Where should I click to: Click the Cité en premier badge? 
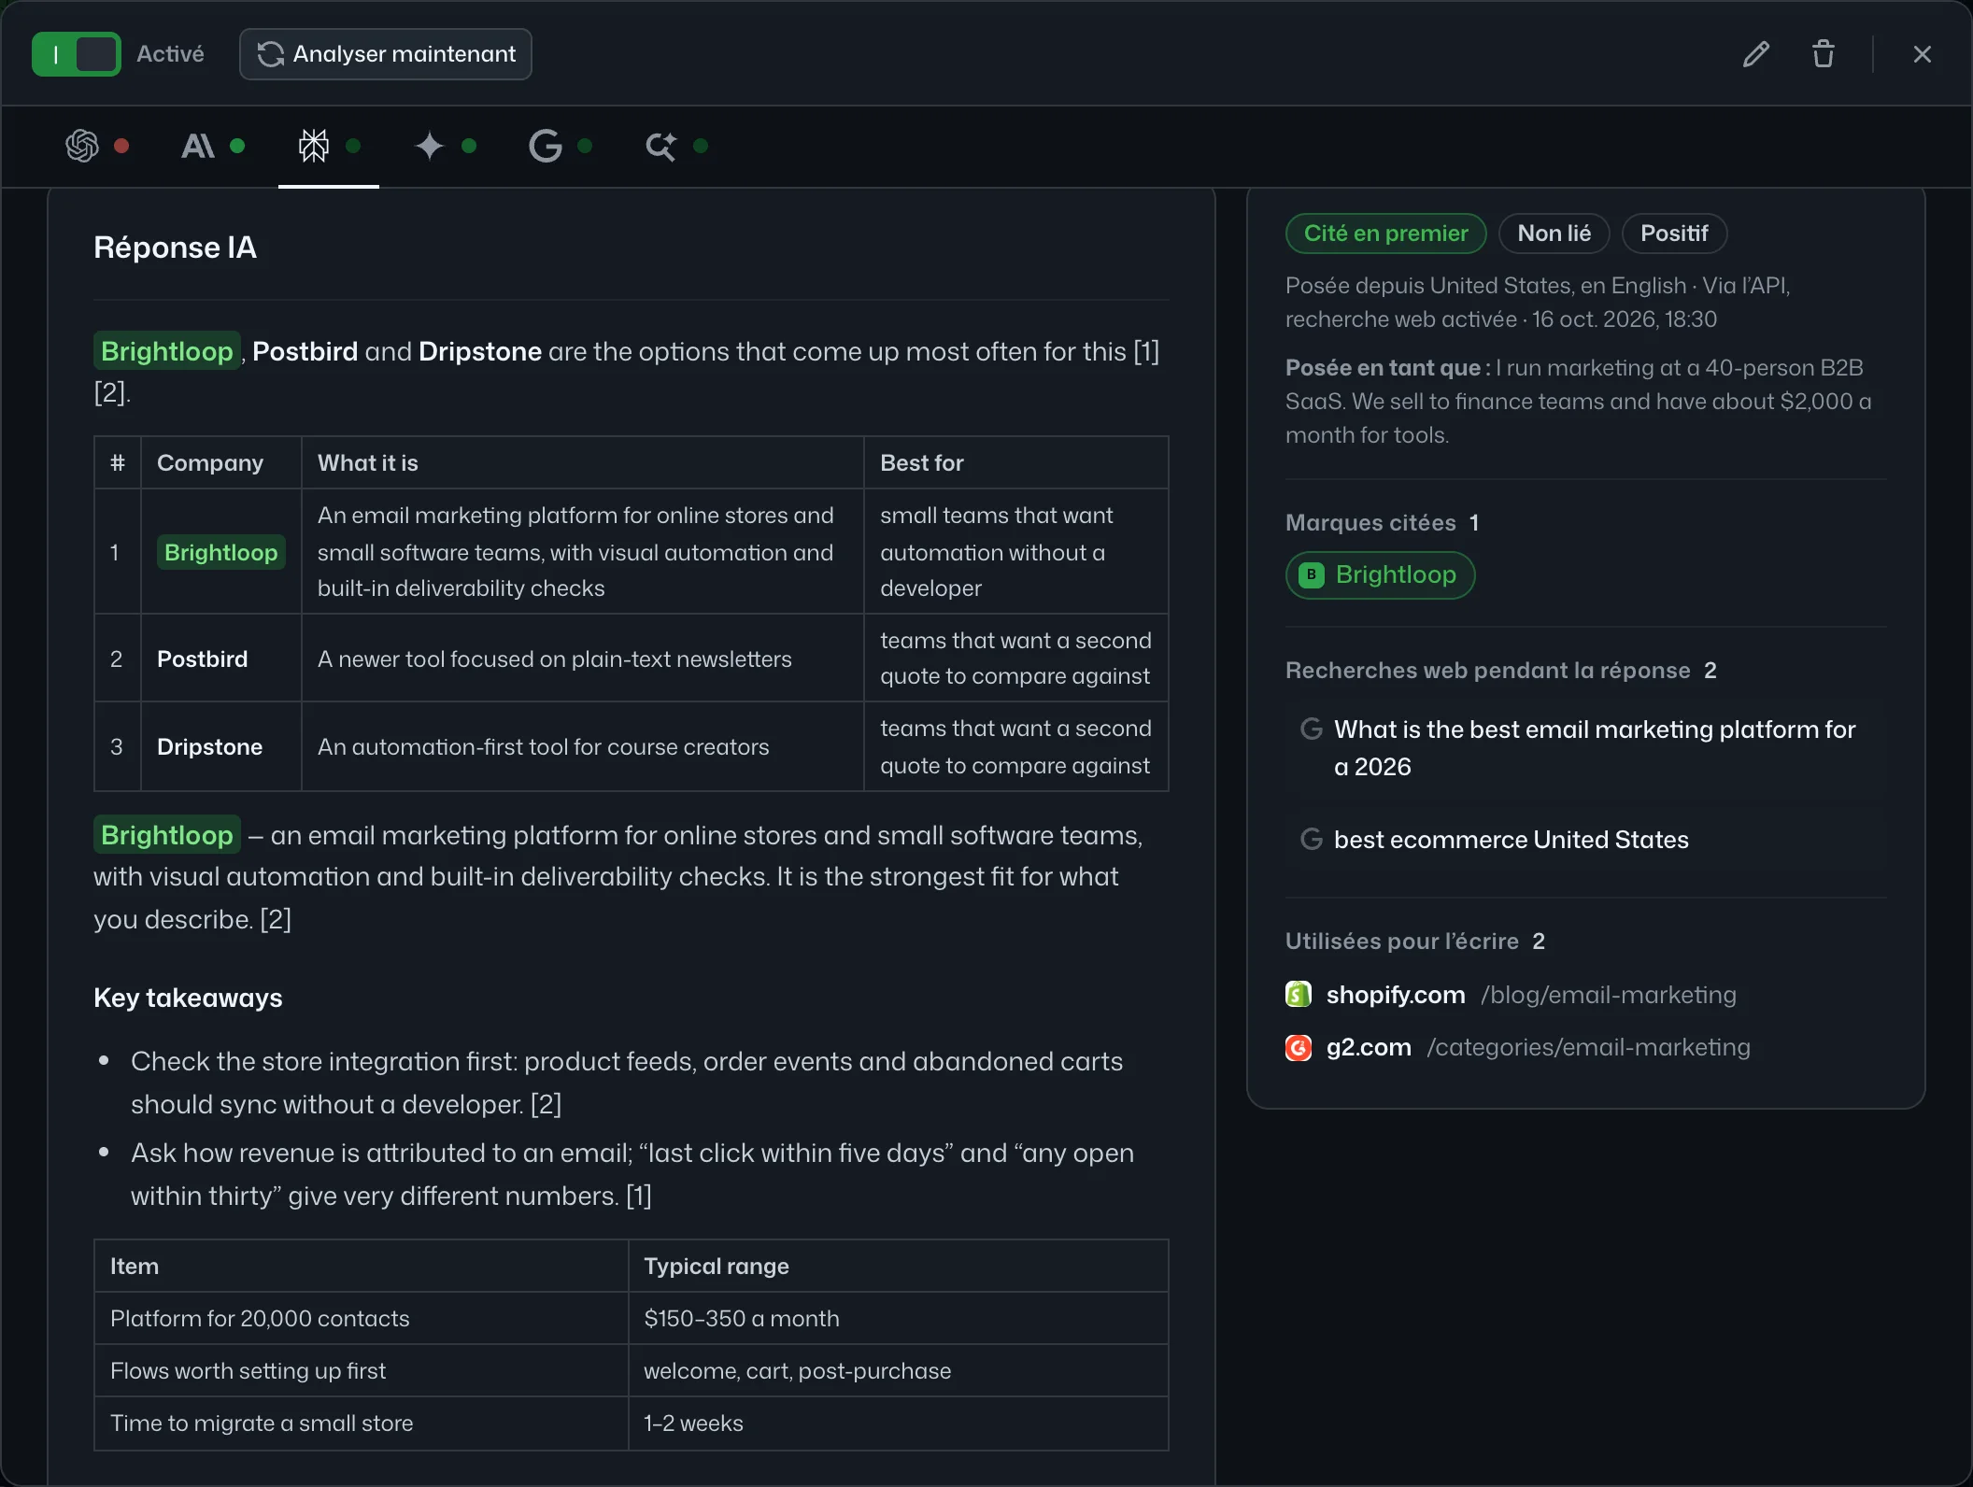point(1385,234)
